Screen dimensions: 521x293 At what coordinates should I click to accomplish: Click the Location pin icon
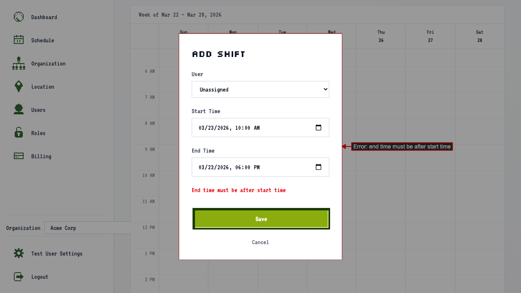pyautogui.click(x=19, y=86)
